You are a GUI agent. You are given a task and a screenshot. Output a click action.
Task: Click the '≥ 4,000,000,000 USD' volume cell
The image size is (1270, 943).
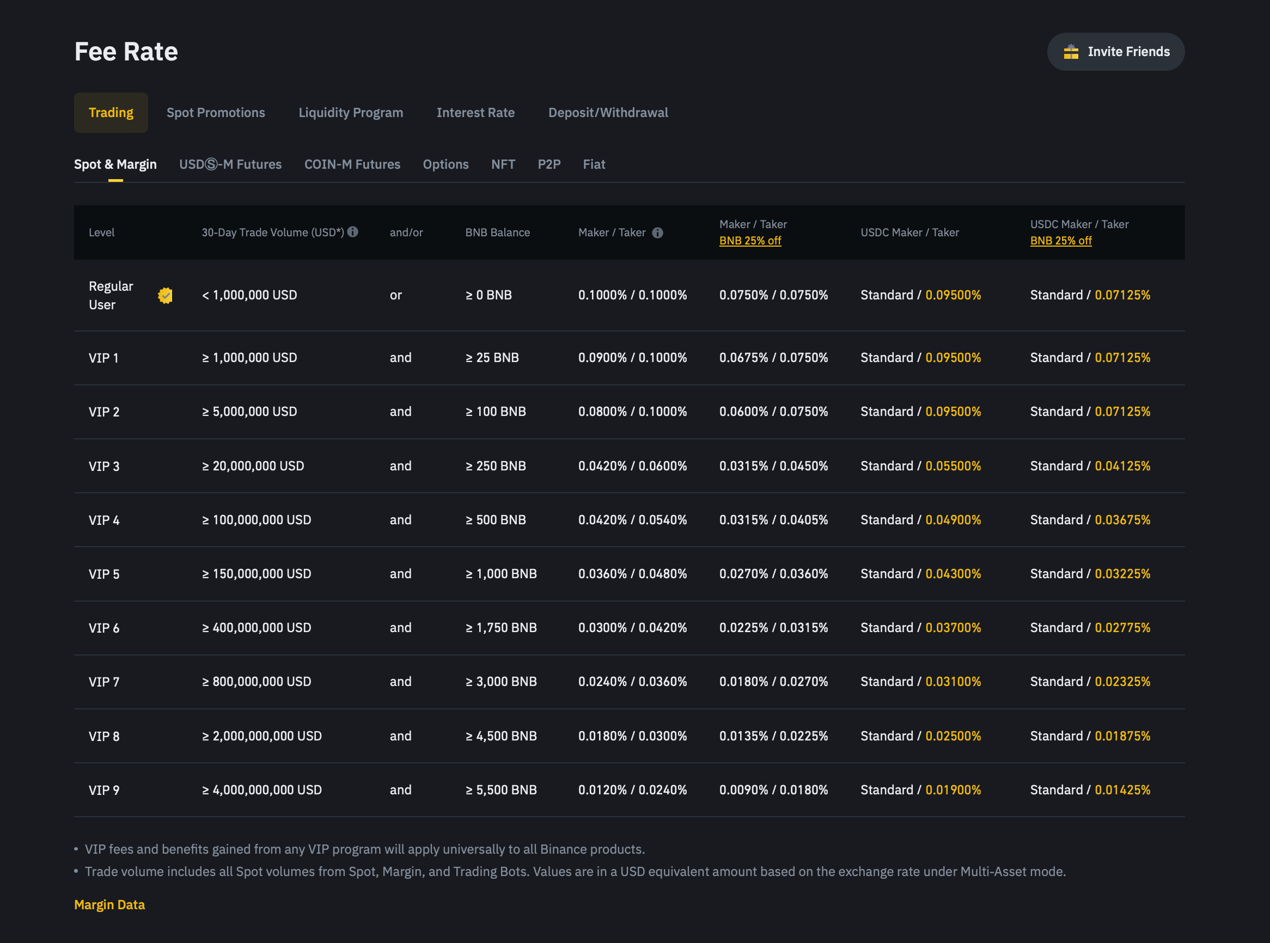tap(262, 790)
